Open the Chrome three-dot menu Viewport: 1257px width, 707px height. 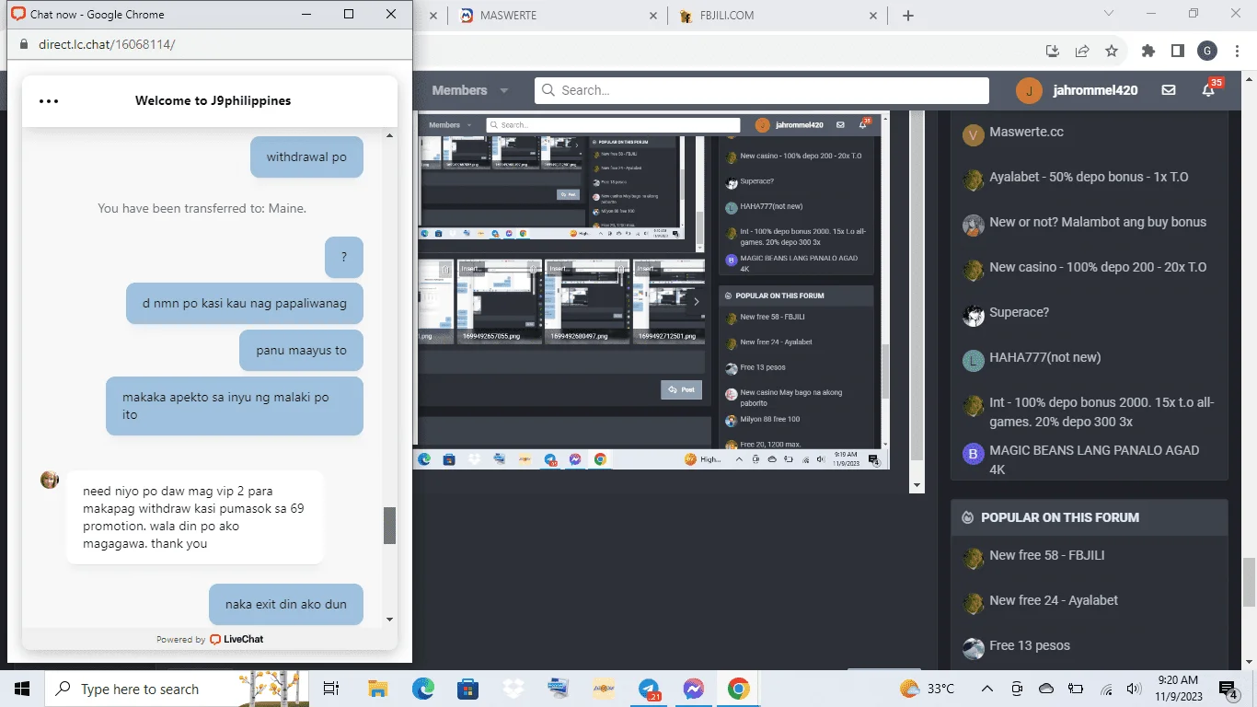tap(1237, 51)
